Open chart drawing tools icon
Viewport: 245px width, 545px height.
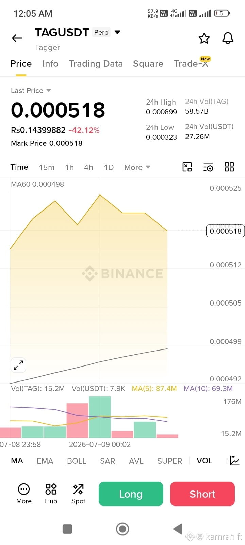coord(187,167)
